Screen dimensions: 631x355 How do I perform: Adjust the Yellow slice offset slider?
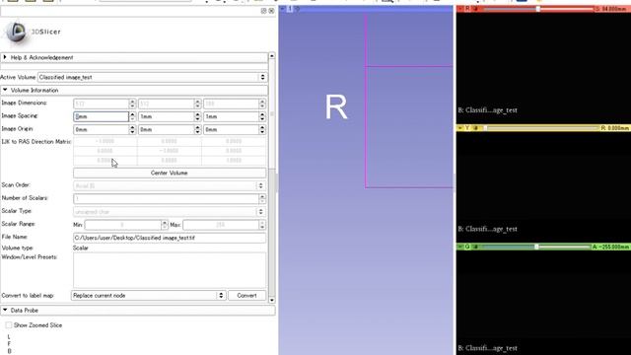pos(541,128)
